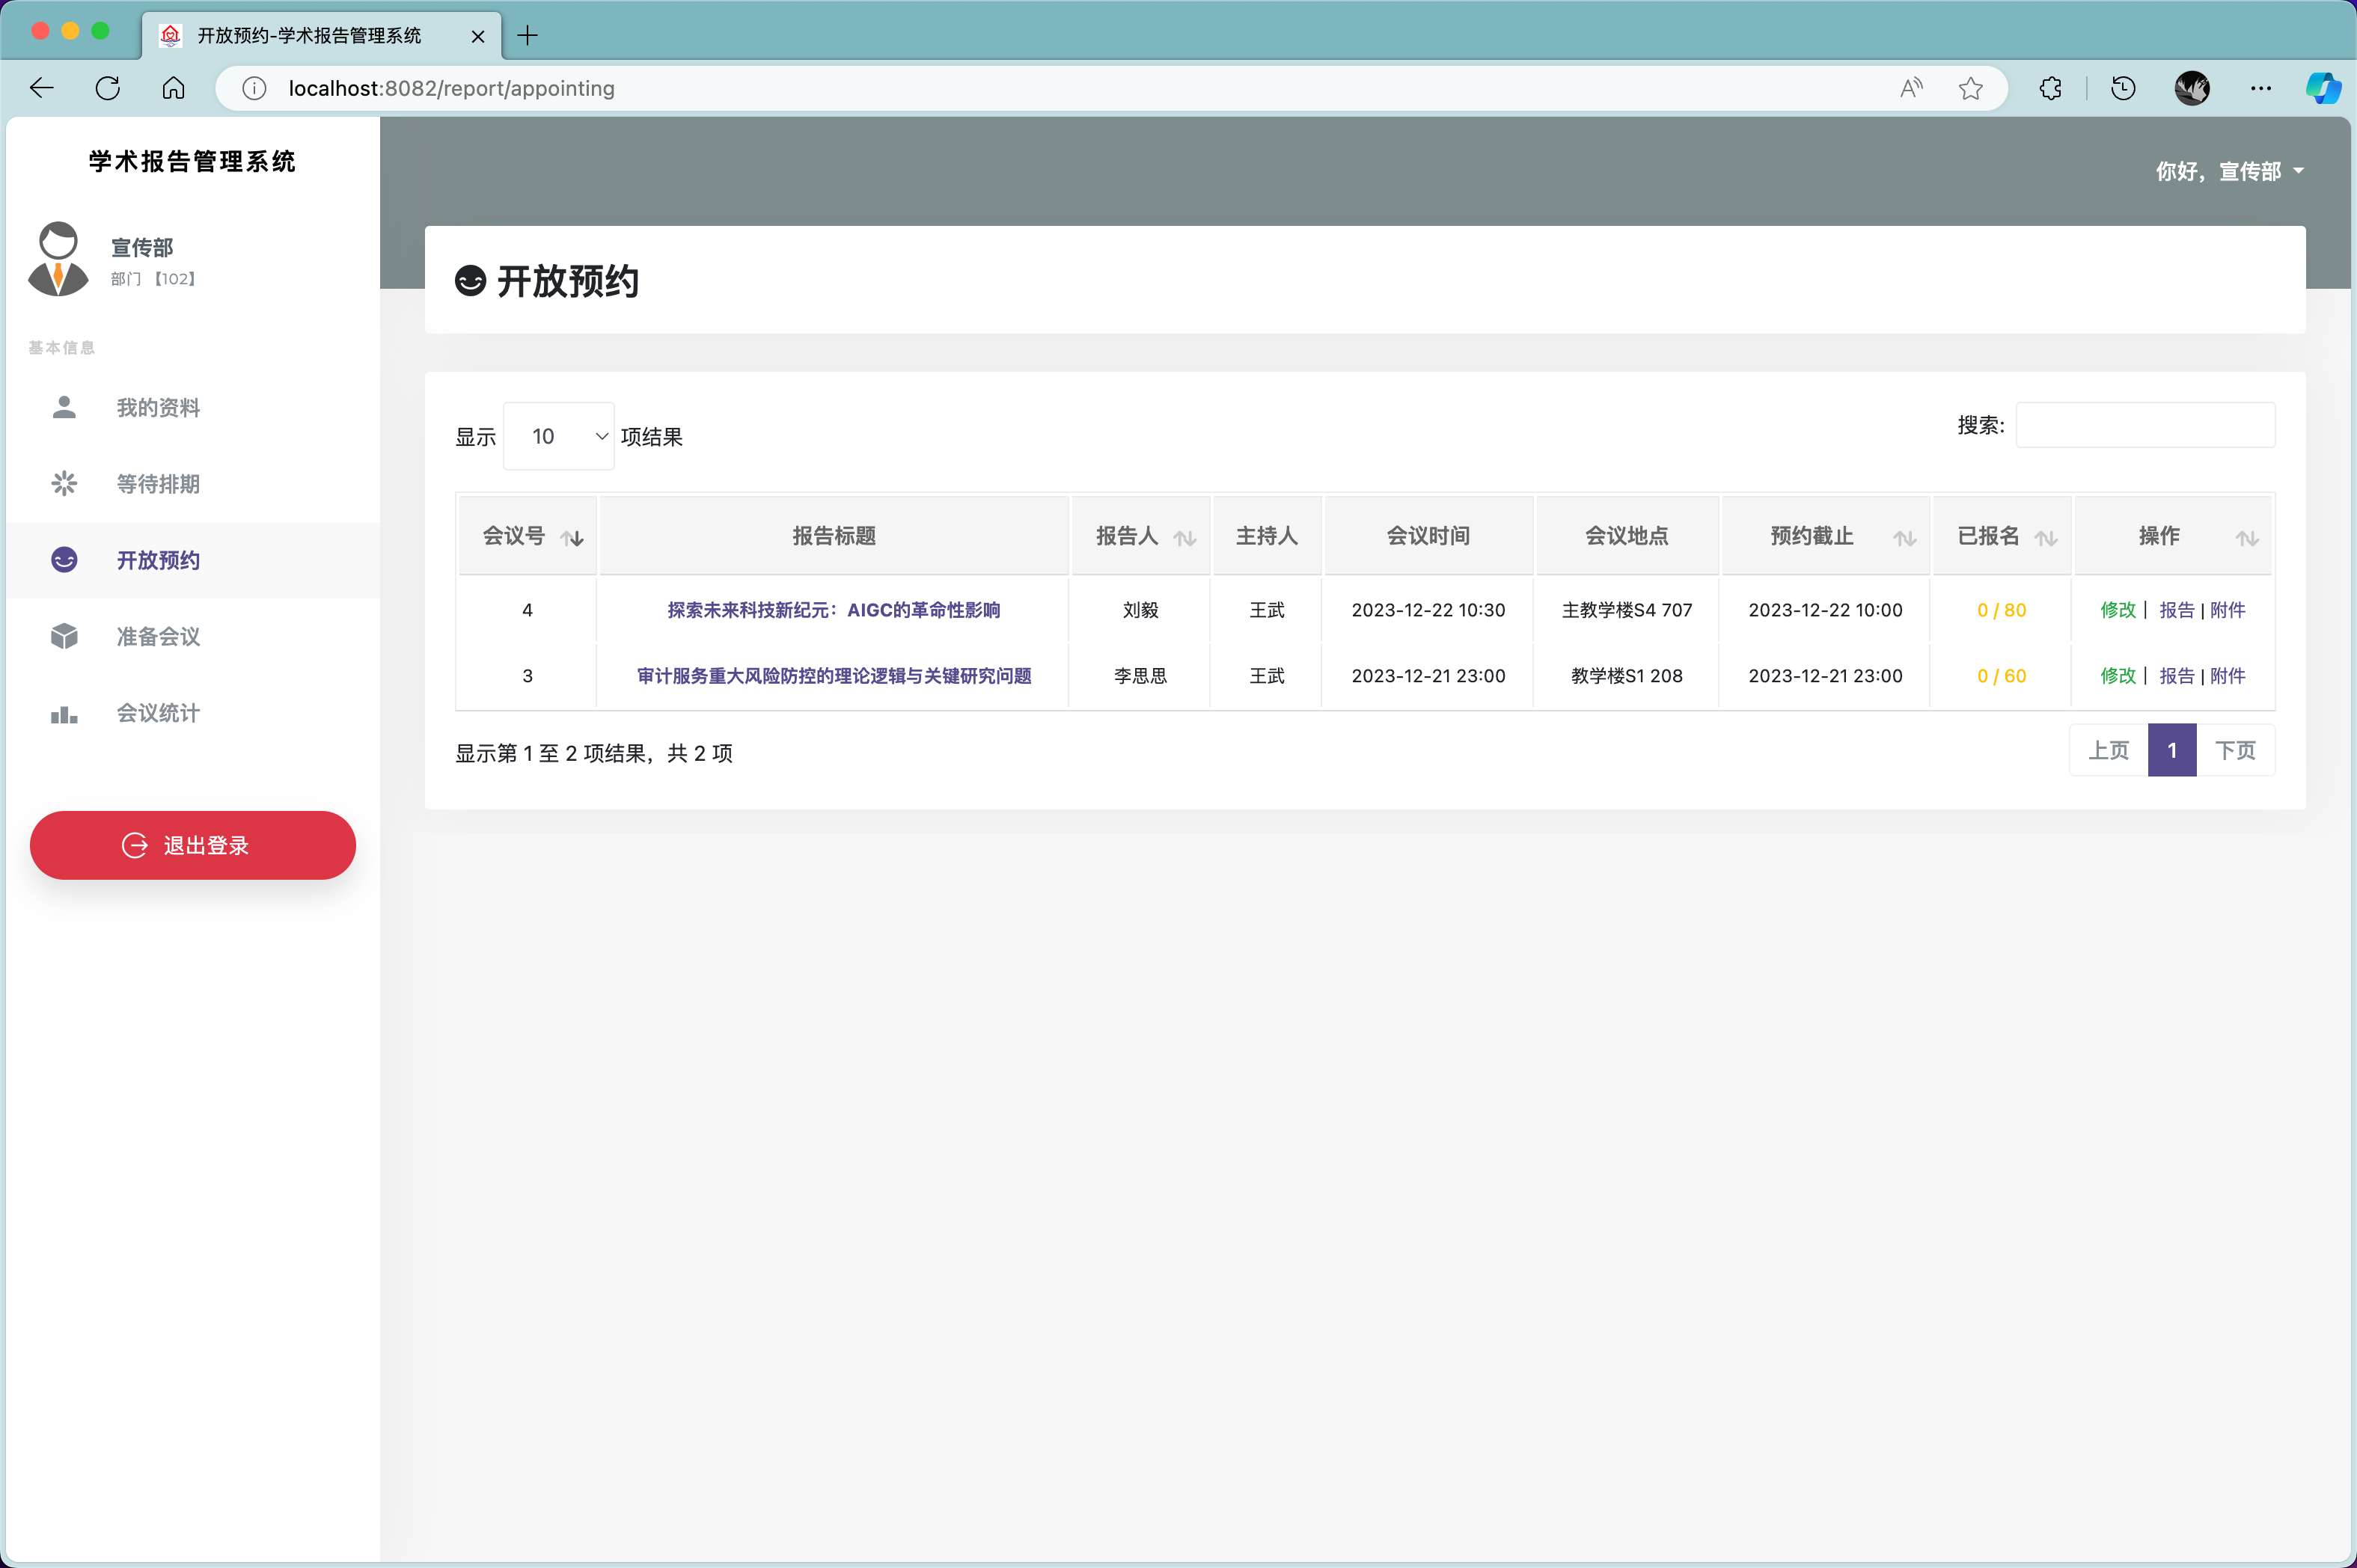Click the browser extensions puzzle icon
The height and width of the screenshot is (1568, 2357).
click(2050, 89)
